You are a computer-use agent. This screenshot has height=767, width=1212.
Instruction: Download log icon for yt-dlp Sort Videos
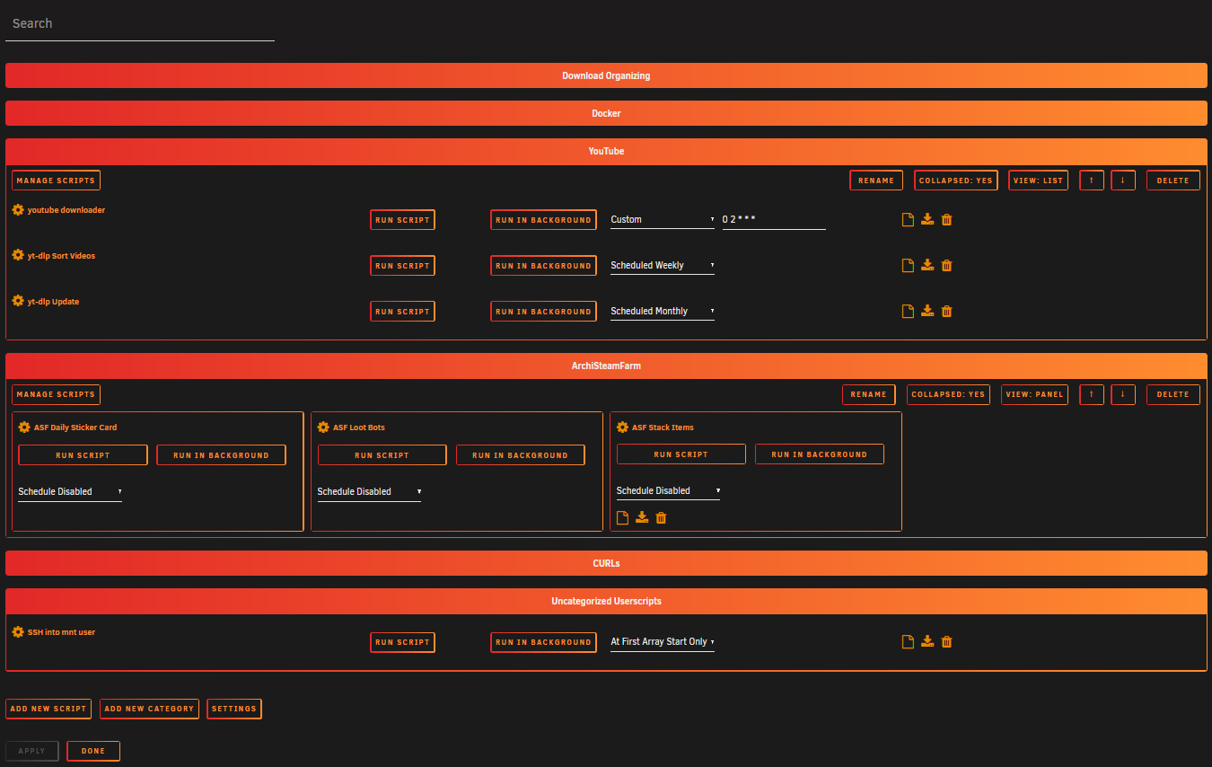point(927,265)
